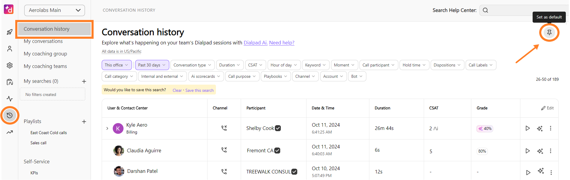Open the This office filter dropdown

[x=117, y=65]
